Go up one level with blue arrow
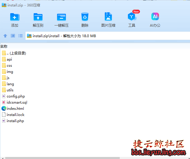 click(x=5, y=36)
